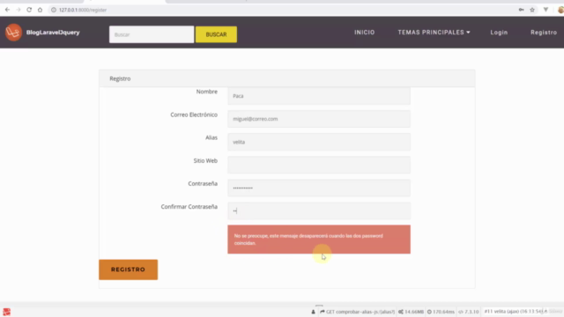Reload the page with the refresh icon
Image resolution: width=564 pixels, height=317 pixels.
pos(29,10)
